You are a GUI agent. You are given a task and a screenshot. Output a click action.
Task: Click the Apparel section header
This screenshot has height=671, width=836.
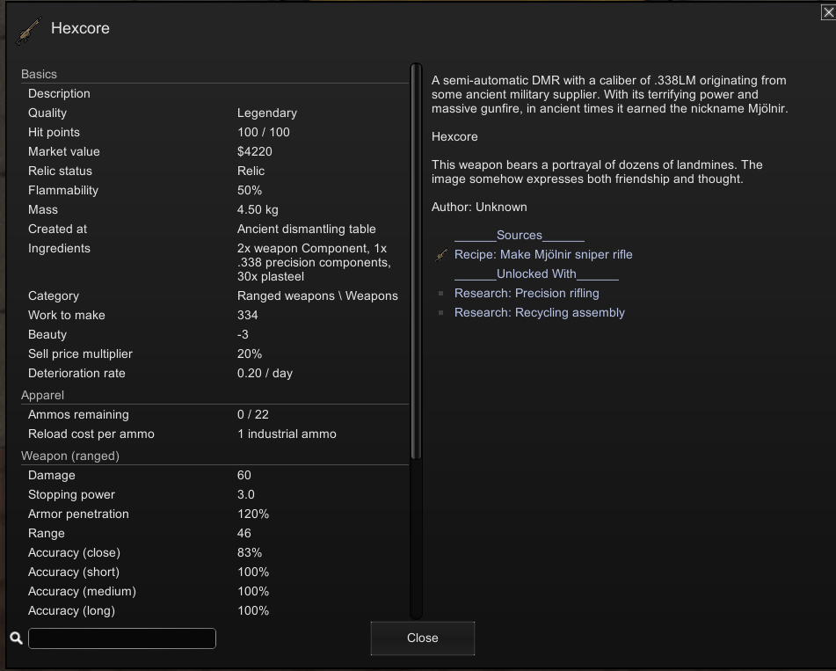click(x=43, y=395)
